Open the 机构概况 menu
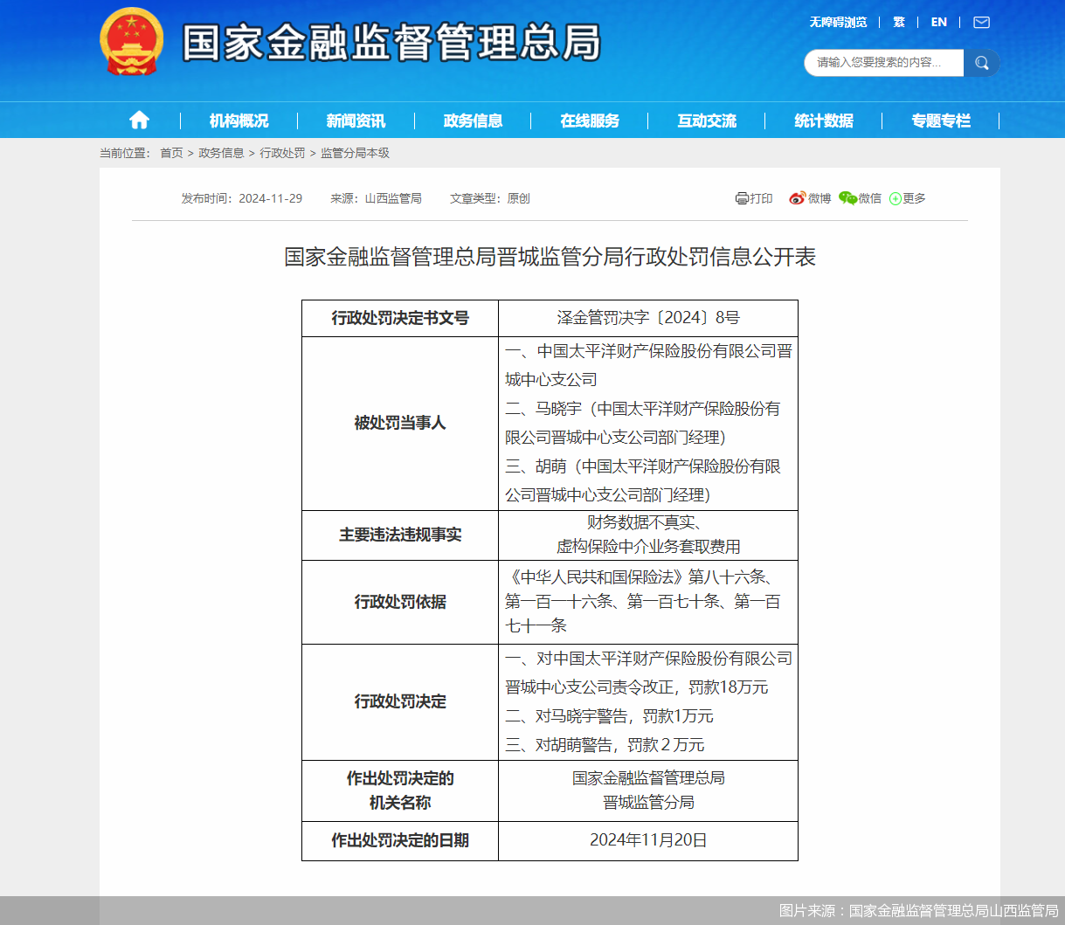Viewport: 1065px width, 925px height. tap(239, 121)
